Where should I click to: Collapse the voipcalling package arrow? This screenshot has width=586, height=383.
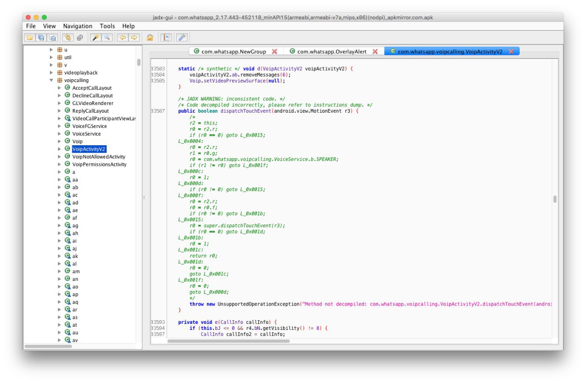click(51, 80)
